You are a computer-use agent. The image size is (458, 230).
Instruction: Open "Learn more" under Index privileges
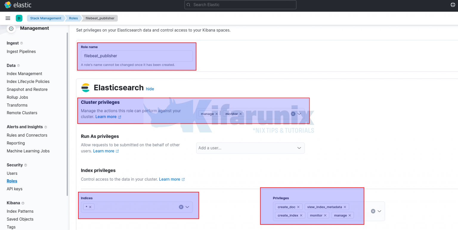[169, 179]
